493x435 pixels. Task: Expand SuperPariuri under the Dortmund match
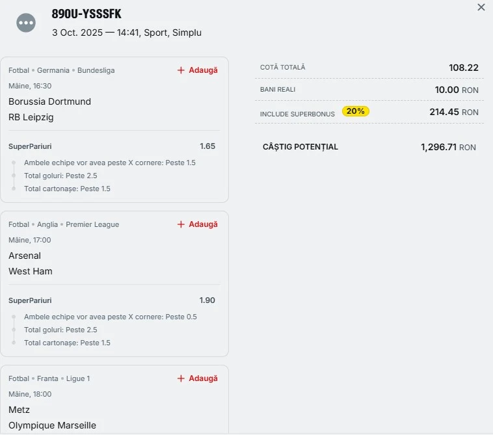tap(30, 146)
